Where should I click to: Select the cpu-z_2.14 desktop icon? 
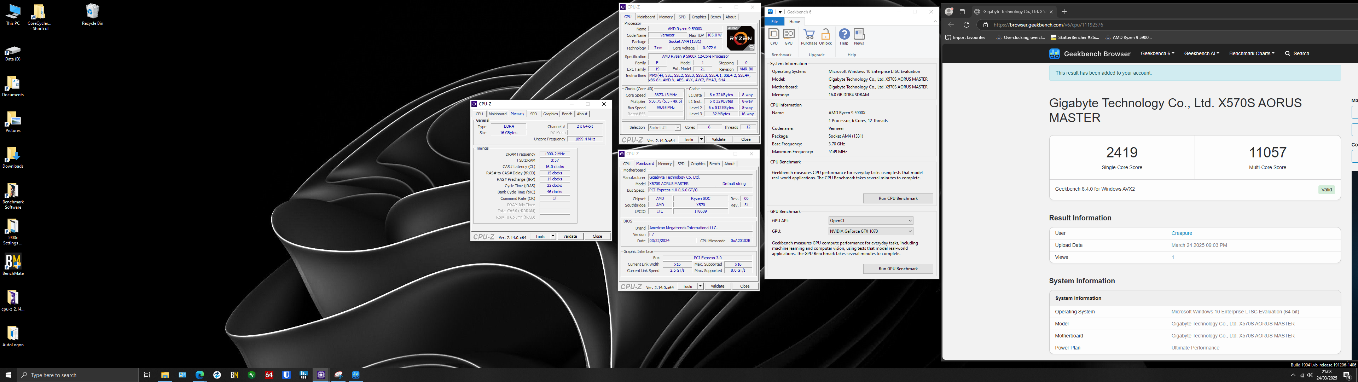tap(13, 300)
